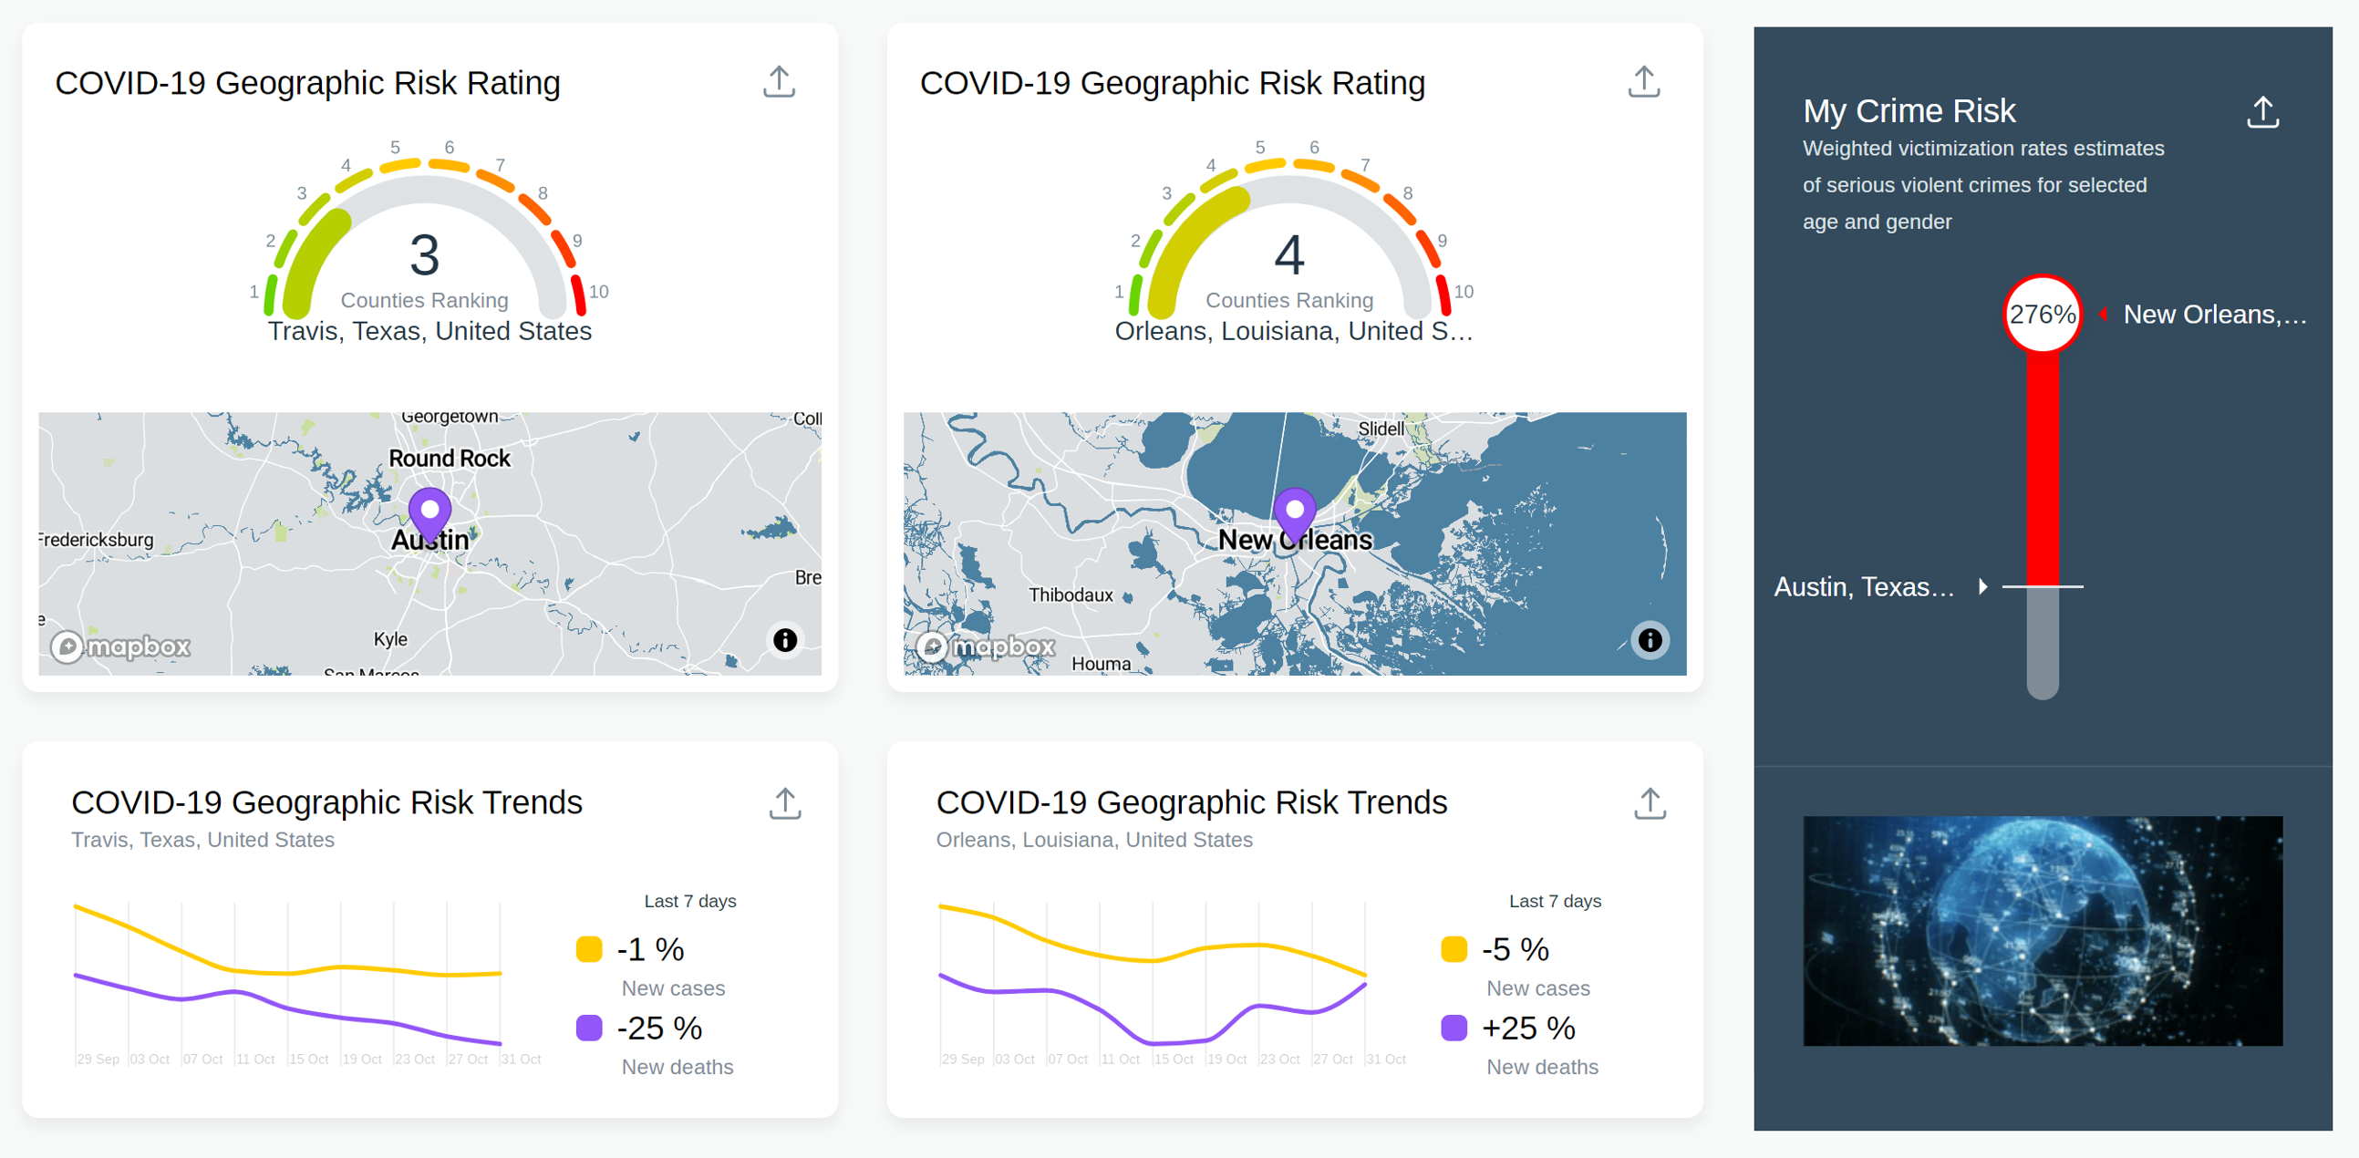Image resolution: width=2359 pixels, height=1158 pixels.
Task: Expand the truncated Orleans, Louisiana county name
Action: click(1292, 331)
